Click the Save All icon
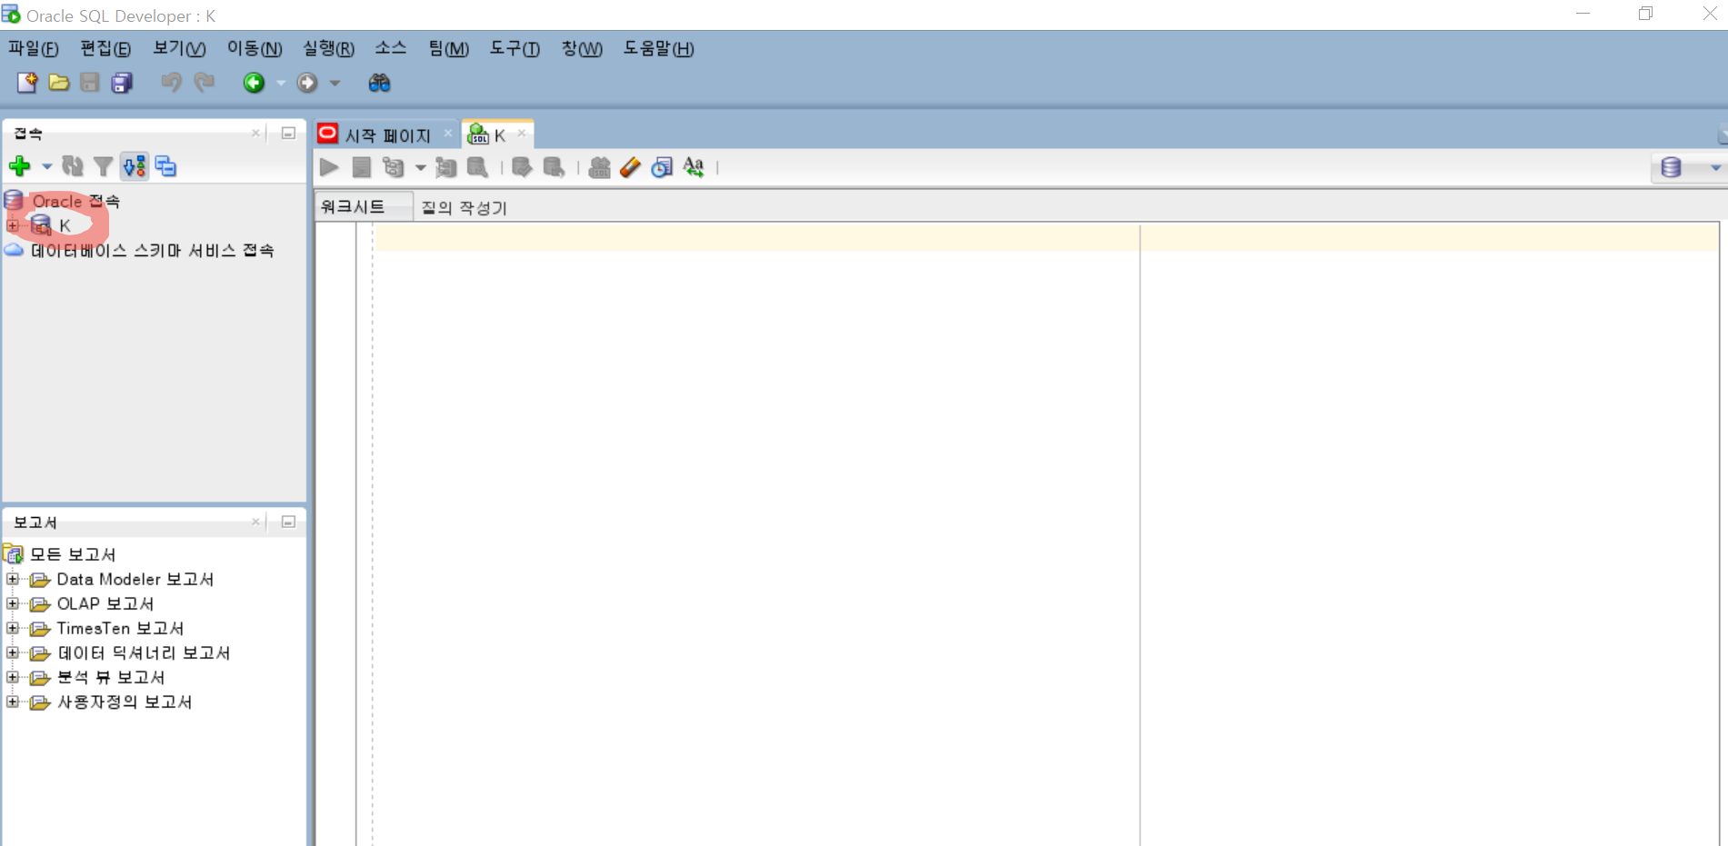1728x846 pixels. pos(122,83)
